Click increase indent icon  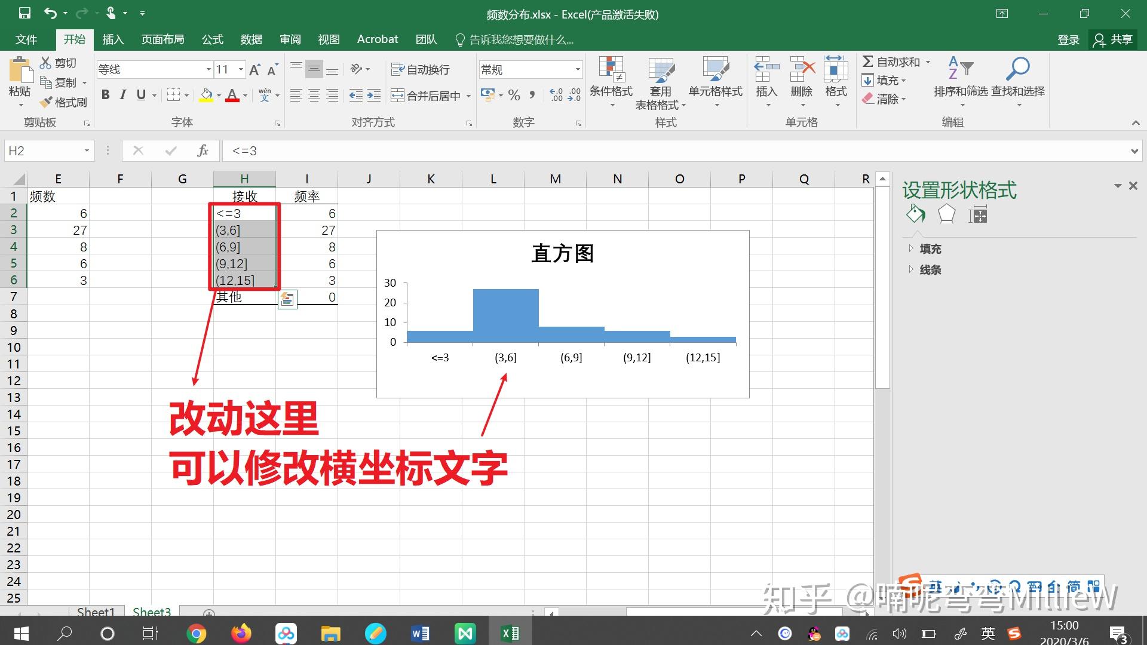374,96
